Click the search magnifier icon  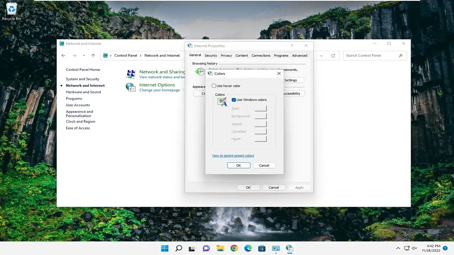tap(179, 248)
